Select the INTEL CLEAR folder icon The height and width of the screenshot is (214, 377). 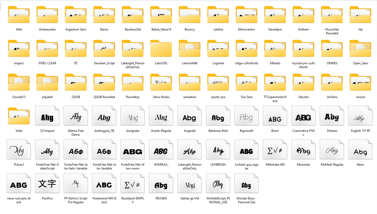click(47, 49)
